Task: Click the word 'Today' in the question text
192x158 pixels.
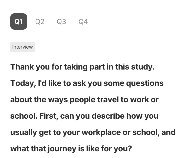Action: point(22,83)
